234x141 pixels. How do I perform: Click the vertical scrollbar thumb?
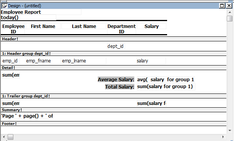pyautogui.click(x=230, y=18)
